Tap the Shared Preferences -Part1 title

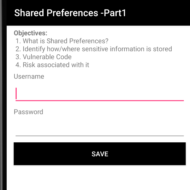pos(70,13)
